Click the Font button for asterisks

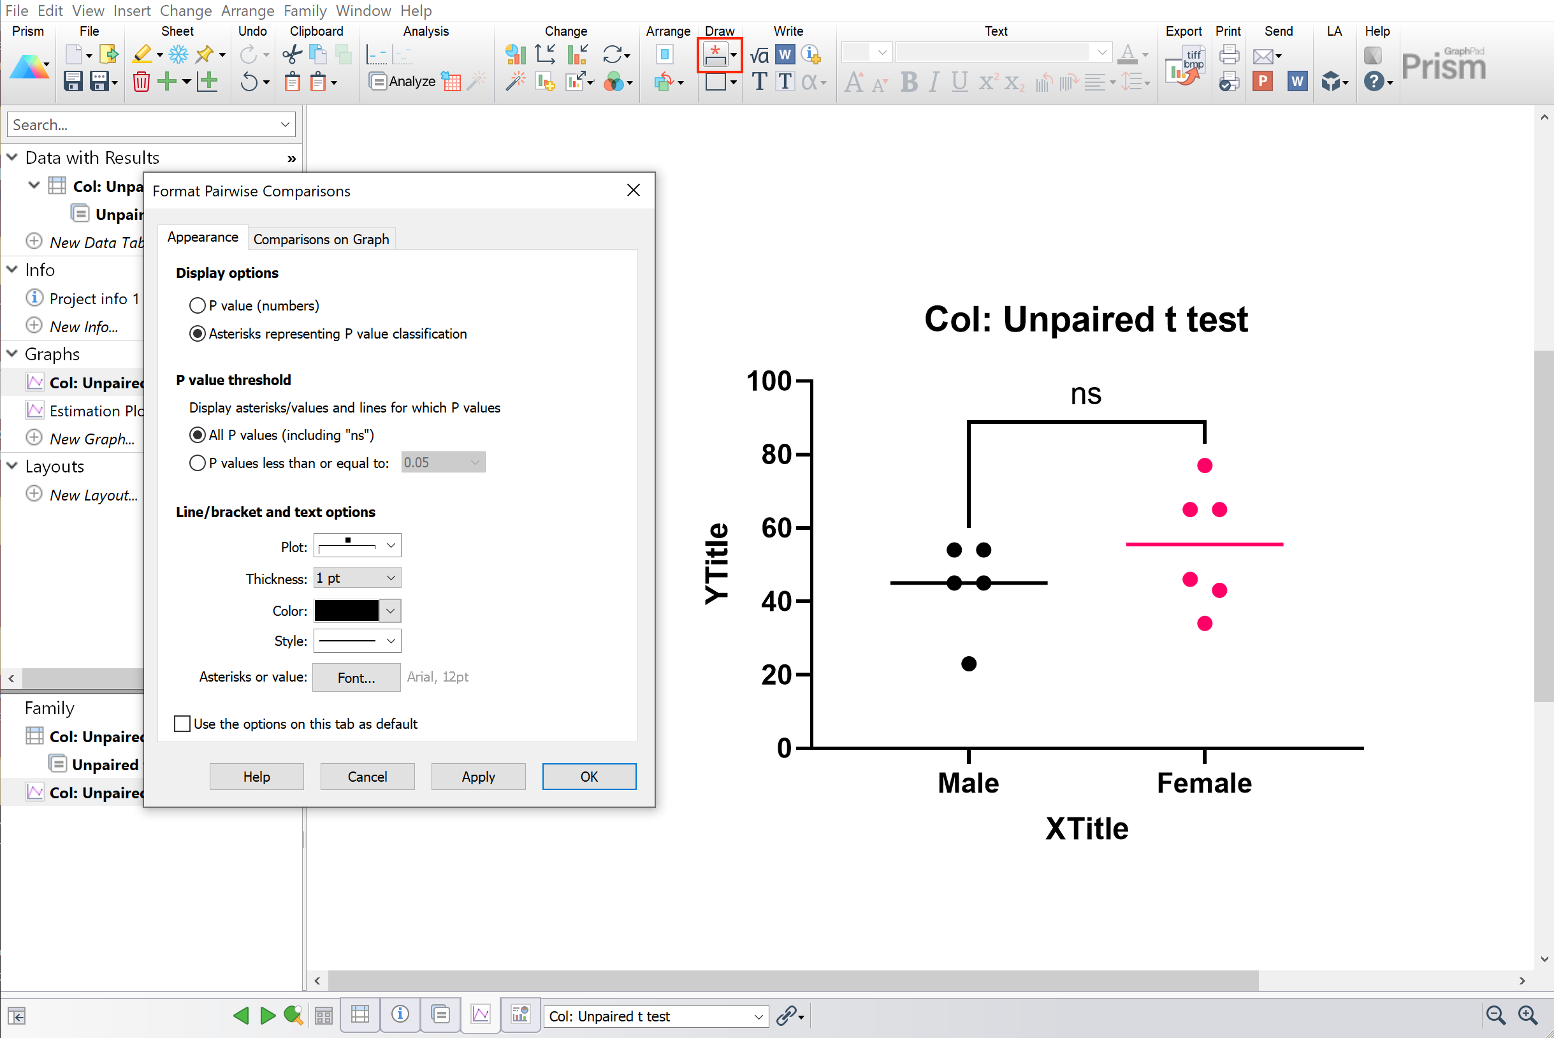point(354,678)
